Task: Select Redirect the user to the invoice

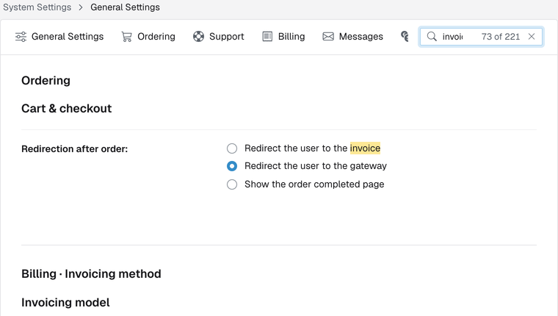Action: pos(232,148)
